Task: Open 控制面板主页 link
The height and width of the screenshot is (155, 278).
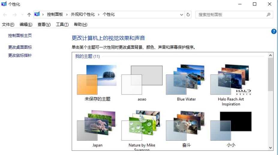Action: point(20,36)
